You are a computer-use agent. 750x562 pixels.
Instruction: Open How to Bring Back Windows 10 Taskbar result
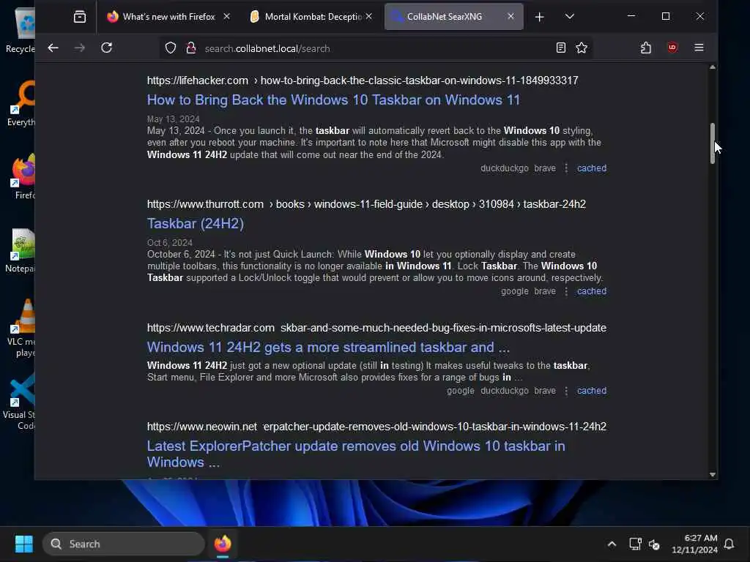pyautogui.click(x=333, y=100)
